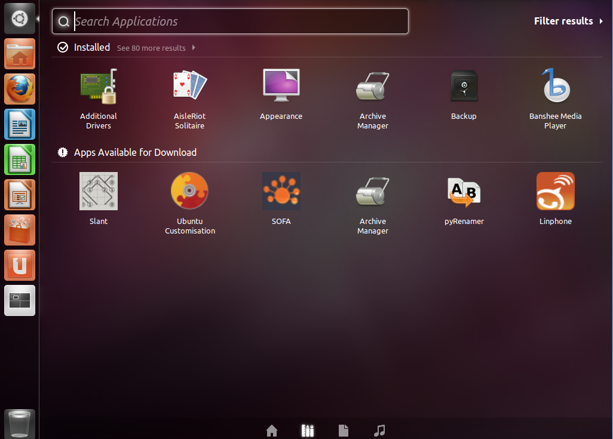Screen dimensions: 613x439
Task: Click the Installed category header
Action: coord(91,47)
